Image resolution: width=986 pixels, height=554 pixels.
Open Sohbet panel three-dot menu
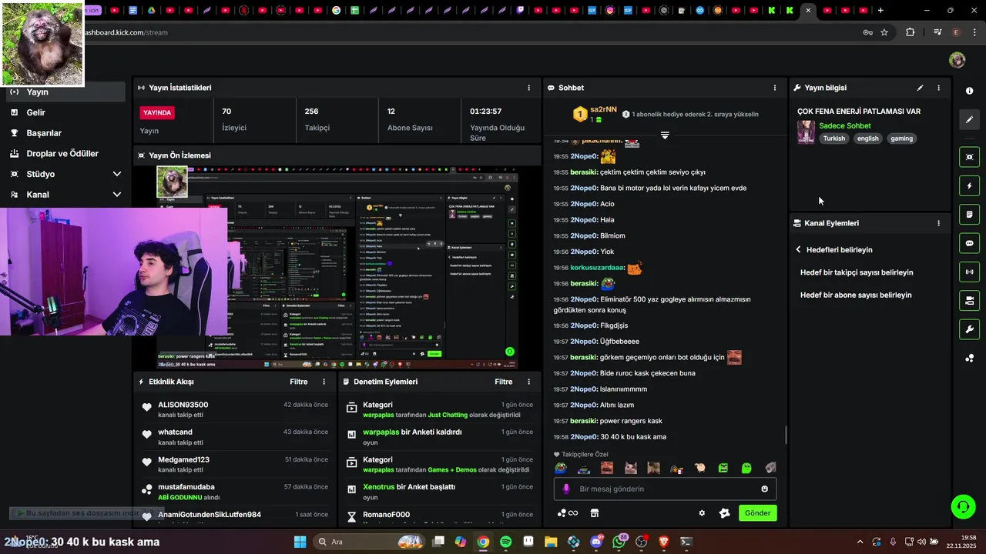[775, 88]
